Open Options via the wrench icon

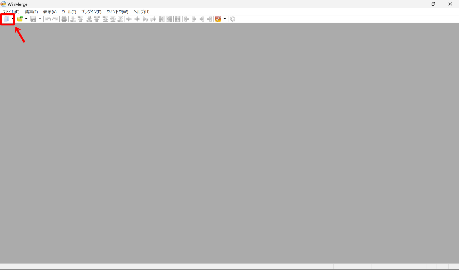tap(218, 19)
